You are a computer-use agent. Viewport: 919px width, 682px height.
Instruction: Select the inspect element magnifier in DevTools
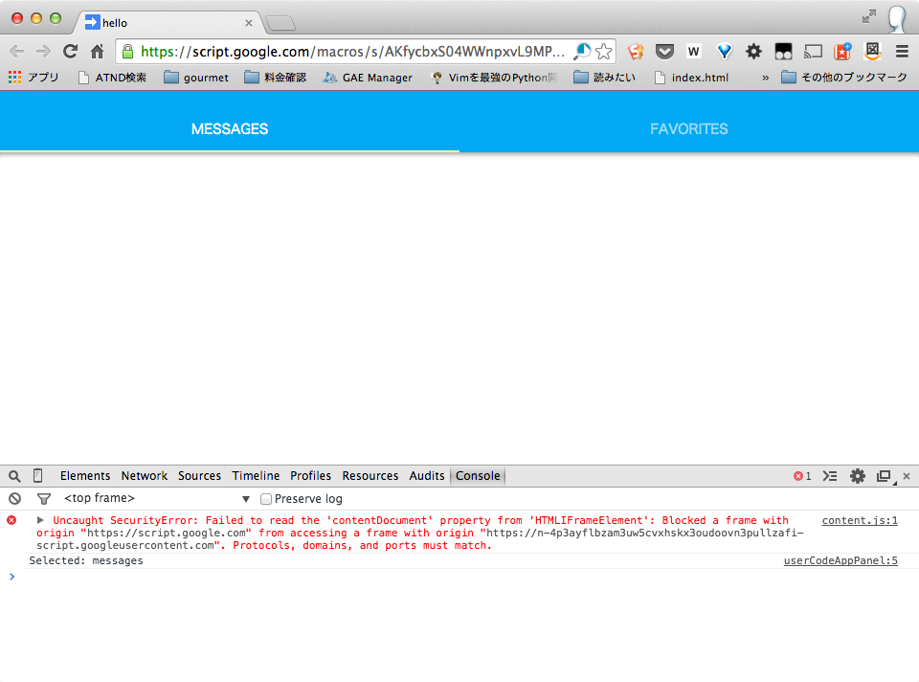click(x=14, y=475)
